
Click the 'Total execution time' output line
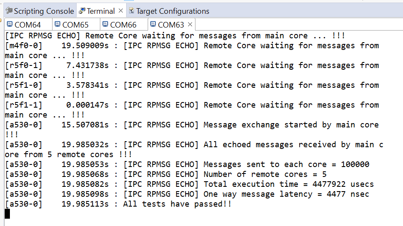pos(189,184)
